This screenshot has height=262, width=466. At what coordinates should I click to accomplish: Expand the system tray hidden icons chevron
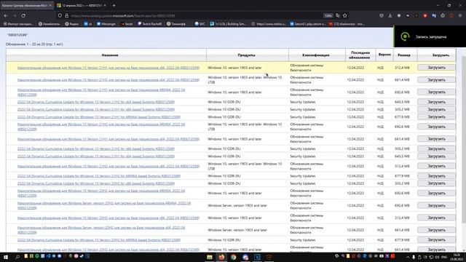(408, 257)
